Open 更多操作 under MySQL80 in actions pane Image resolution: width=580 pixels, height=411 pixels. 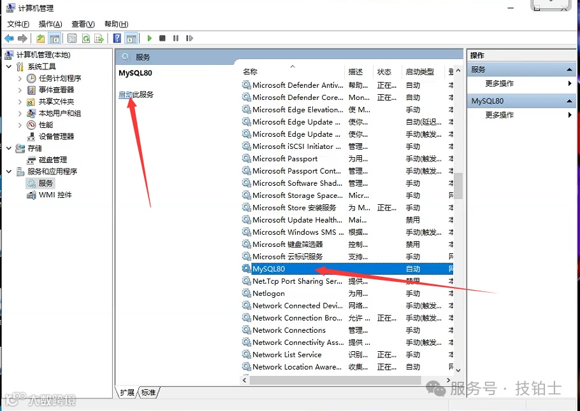(499, 115)
